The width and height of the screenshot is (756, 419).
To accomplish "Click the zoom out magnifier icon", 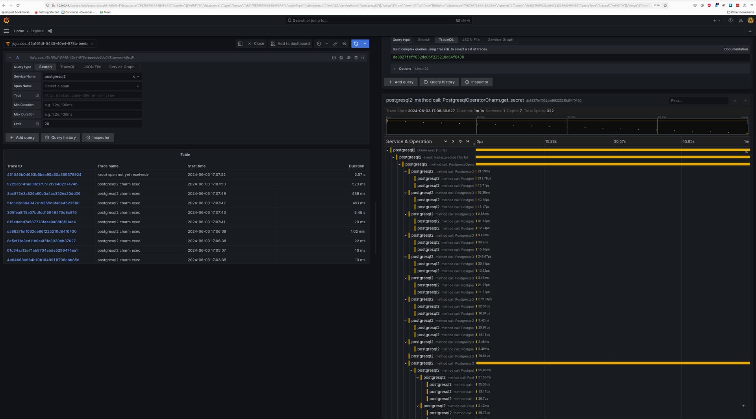I will pyautogui.click(x=345, y=43).
